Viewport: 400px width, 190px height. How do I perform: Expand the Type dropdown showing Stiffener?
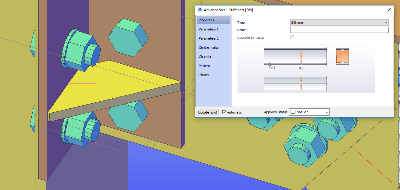[x=339, y=23]
